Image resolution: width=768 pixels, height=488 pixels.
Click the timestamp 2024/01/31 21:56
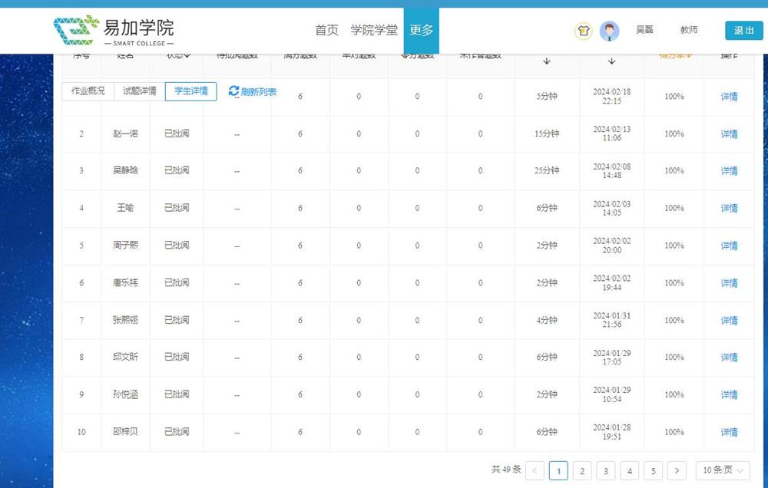coord(612,320)
